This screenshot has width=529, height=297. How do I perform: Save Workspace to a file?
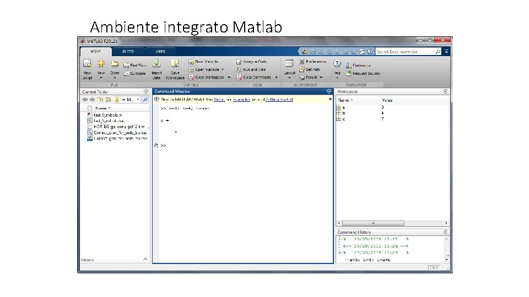tap(175, 69)
